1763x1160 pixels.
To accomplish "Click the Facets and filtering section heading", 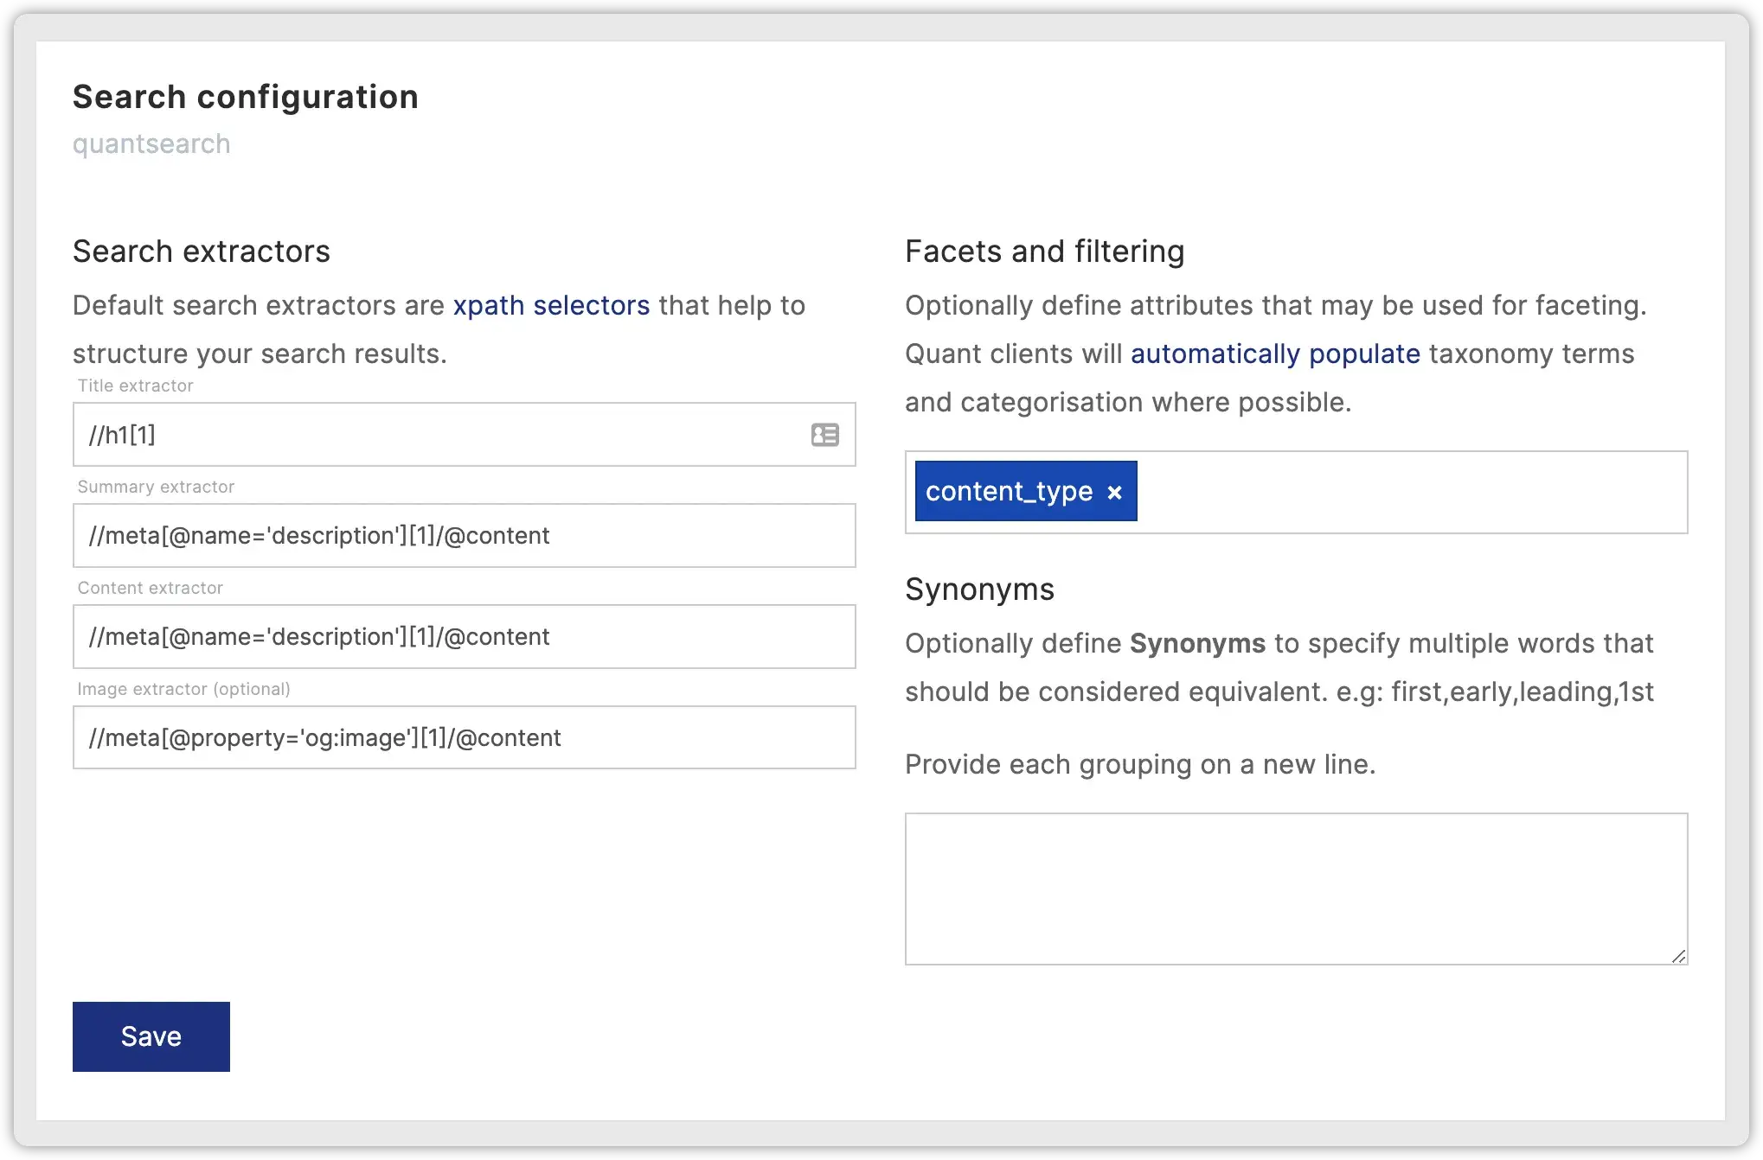I will click(1044, 251).
